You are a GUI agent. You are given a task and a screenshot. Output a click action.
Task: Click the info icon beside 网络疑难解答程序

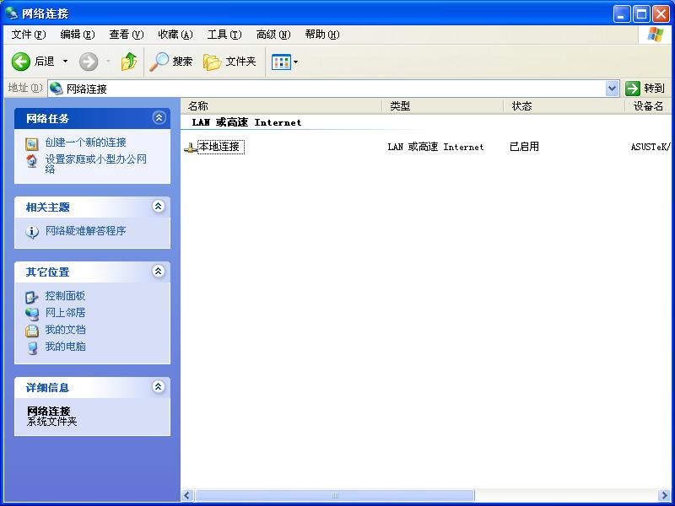tap(32, 233)
